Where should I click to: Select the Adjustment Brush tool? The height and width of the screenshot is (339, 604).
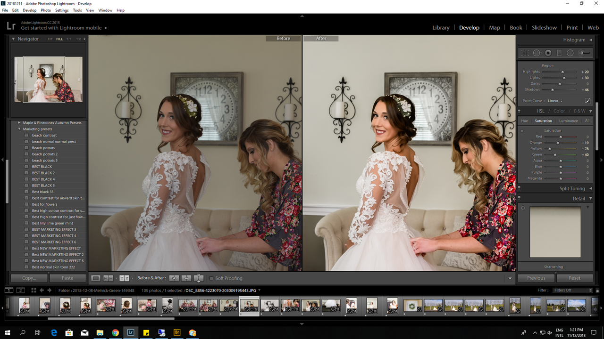tap(584, 53)
